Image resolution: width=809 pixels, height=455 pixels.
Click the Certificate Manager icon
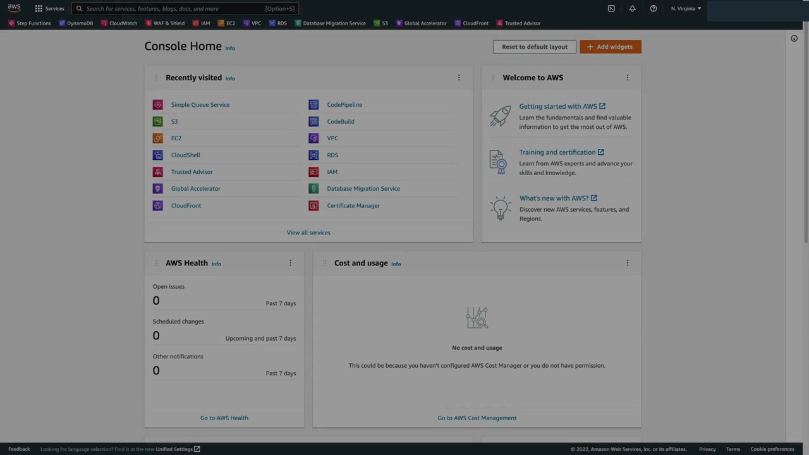click(x=313, y=205)
